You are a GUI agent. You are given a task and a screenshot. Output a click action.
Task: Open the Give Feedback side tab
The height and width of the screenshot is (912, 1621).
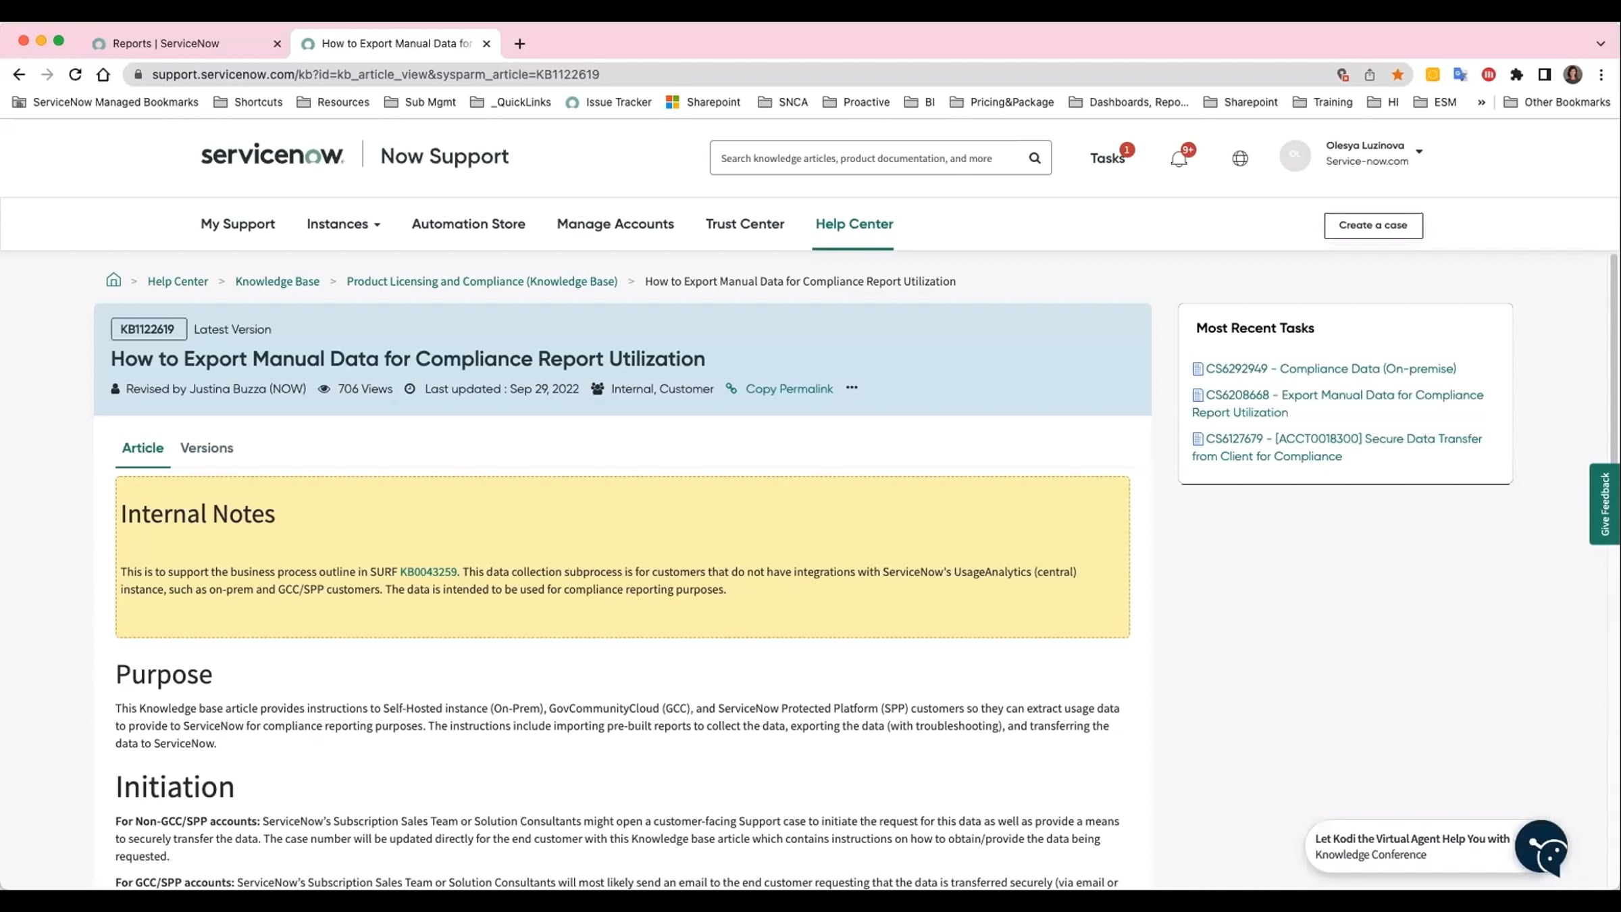(x=1605, y=504)
